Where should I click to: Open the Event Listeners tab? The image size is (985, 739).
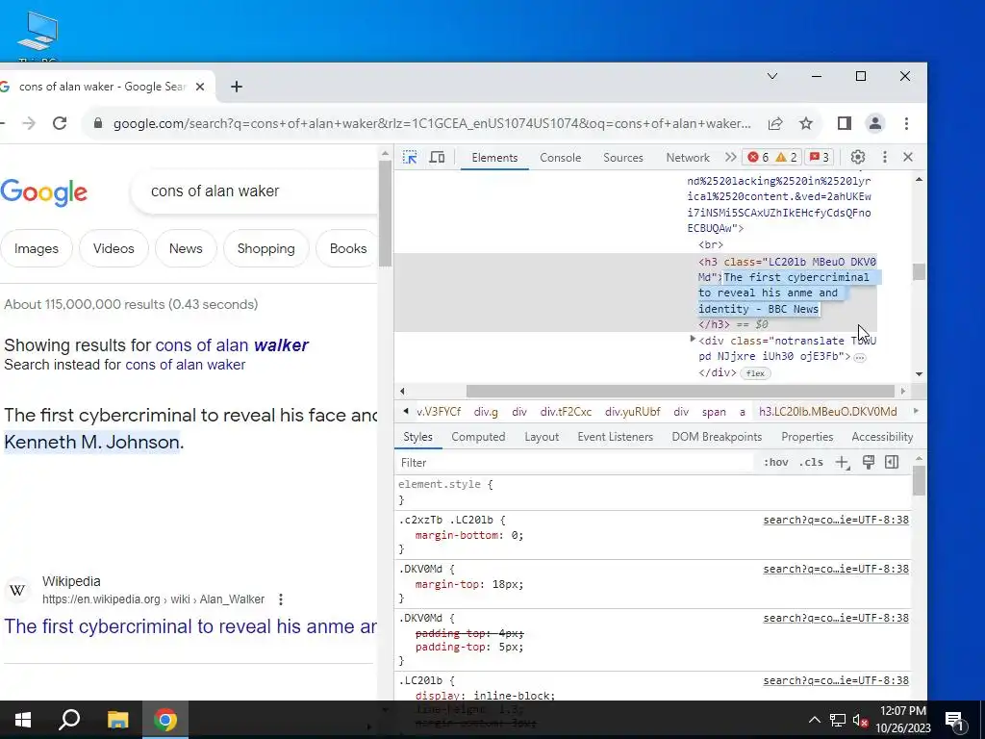pos(615,437)
